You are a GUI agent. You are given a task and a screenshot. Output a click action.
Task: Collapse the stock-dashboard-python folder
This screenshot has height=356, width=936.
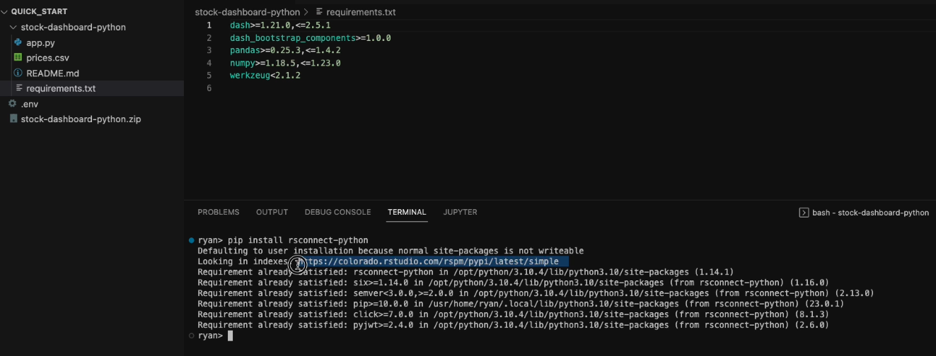tap(73, 27)
